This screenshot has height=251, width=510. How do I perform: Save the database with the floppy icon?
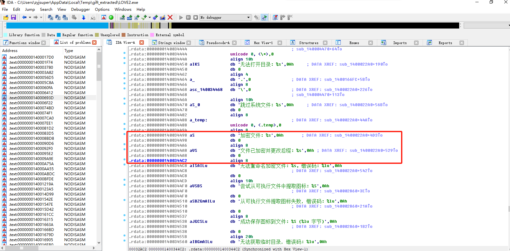pyautogui.click(x=13, y=17)
